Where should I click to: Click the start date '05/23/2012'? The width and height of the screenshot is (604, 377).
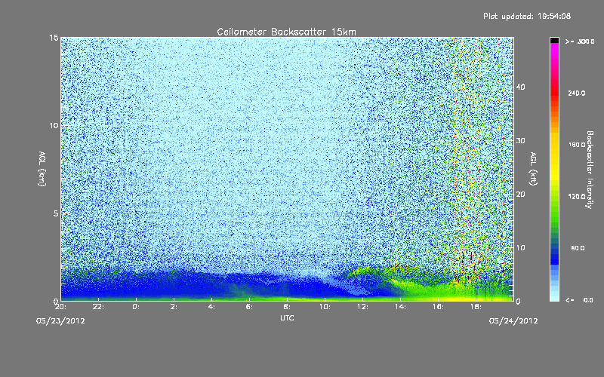(x=60, y=321)
